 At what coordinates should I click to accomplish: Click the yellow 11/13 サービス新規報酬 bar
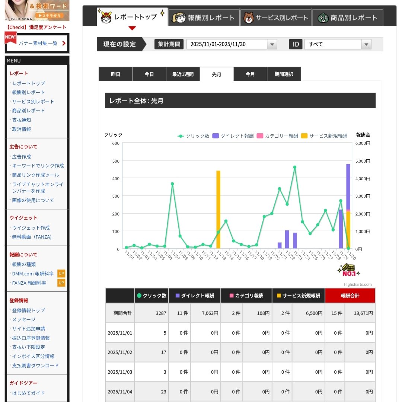click(218, 210)
